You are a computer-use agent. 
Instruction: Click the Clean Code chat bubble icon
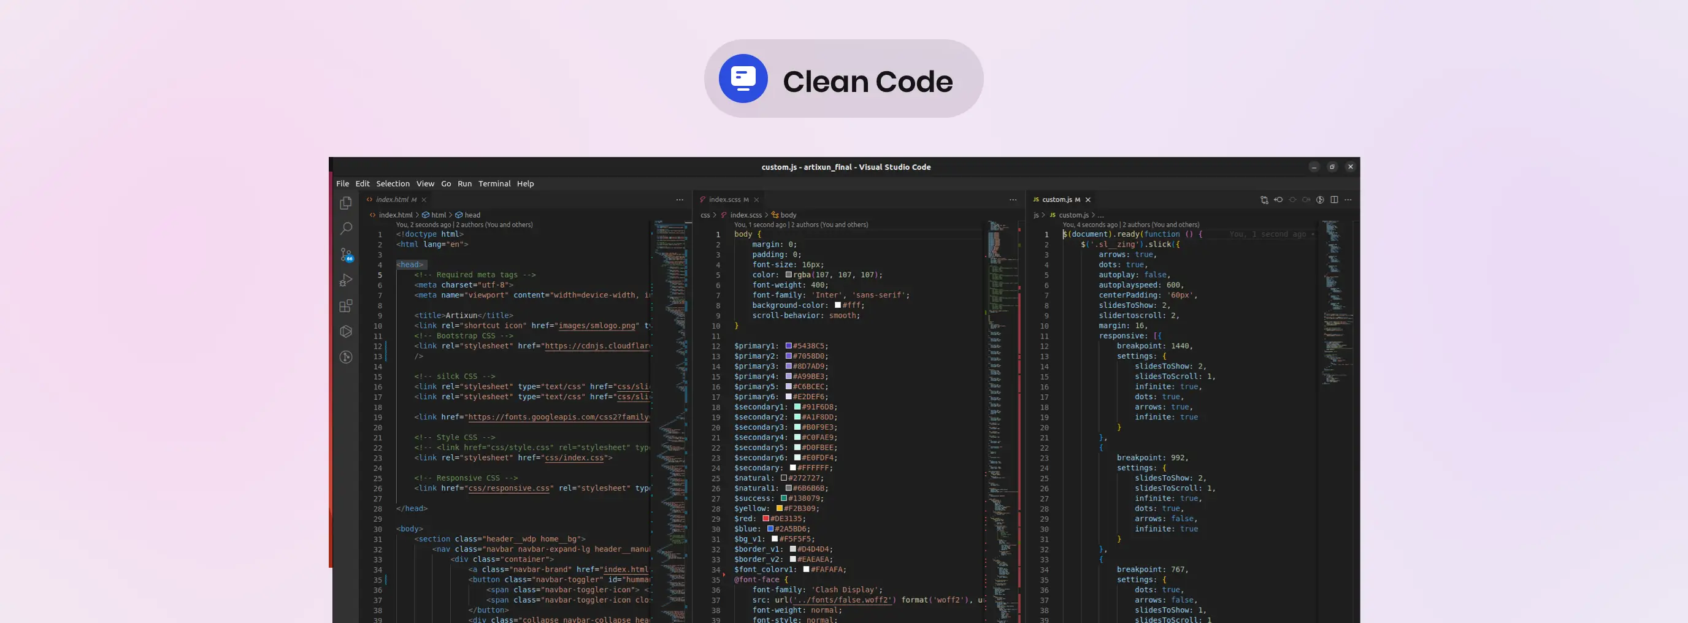coord(743,78)
